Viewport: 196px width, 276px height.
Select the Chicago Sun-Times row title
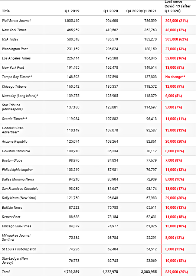(x=17, y=226)
